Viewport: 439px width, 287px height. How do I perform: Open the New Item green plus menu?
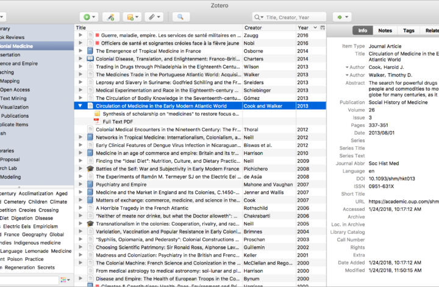[x=89, y=17]
